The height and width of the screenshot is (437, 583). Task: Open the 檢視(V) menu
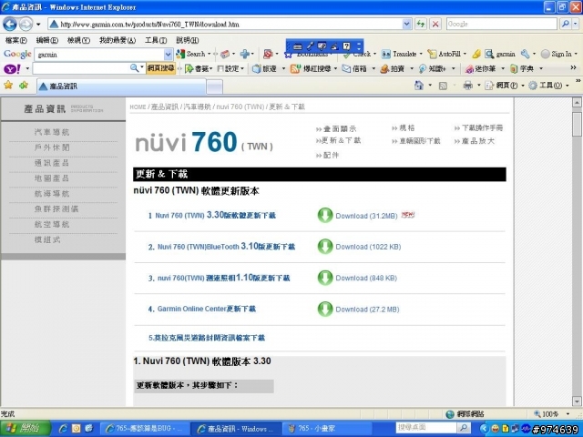pyautogui.click(x=78, y=40)
